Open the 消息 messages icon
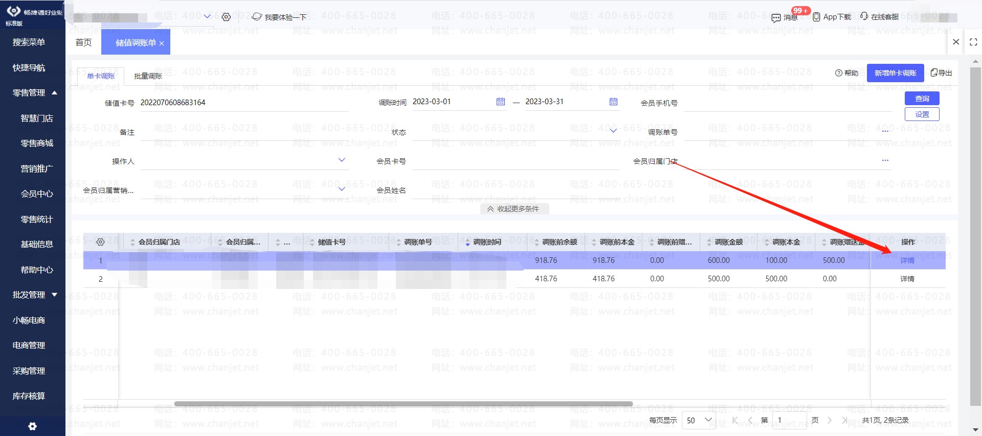Viewport: 982px width, 436px height. (x=776, y=17)
